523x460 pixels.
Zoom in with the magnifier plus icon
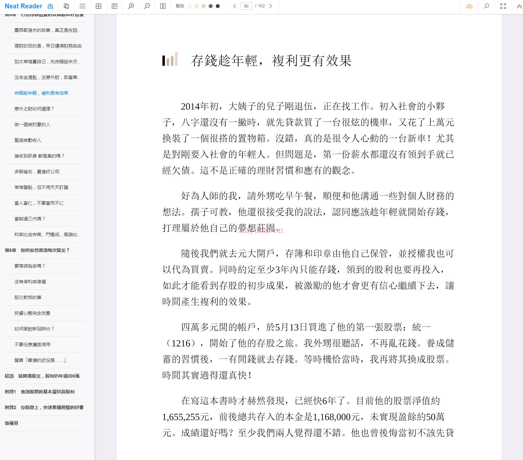pyautogui.click(x=131, y=6)
